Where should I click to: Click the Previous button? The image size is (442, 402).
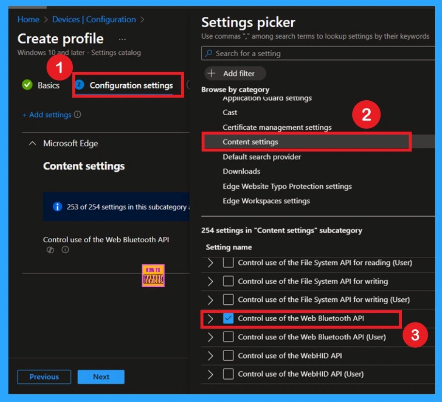(x=44, y=377)
